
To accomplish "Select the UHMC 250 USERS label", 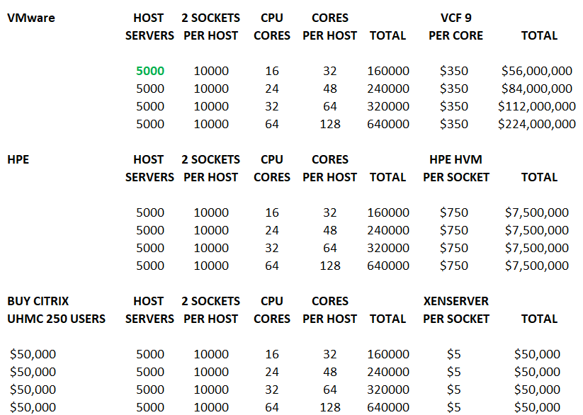I will point(56,319).
